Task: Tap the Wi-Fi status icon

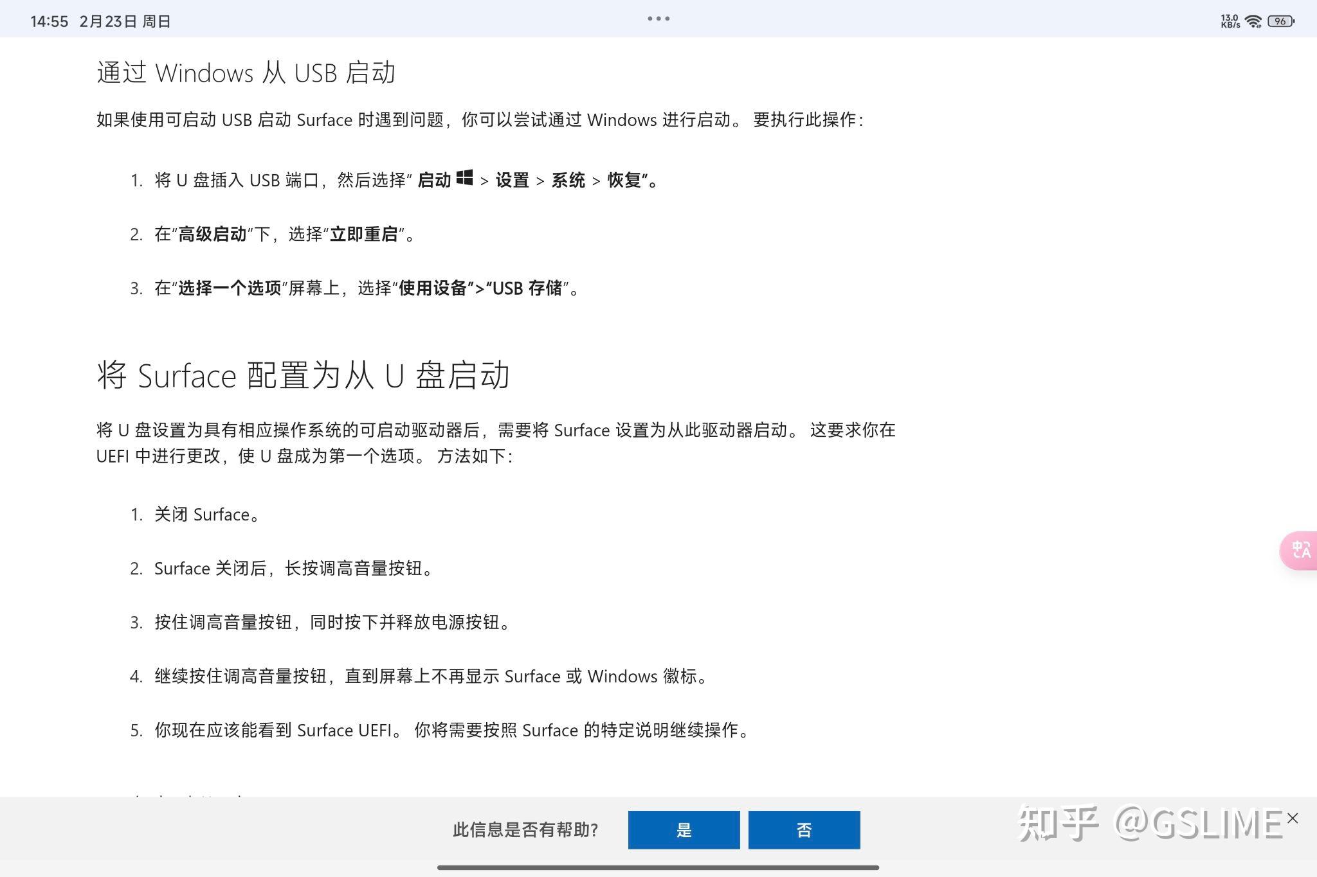Action: point(1253,22)
